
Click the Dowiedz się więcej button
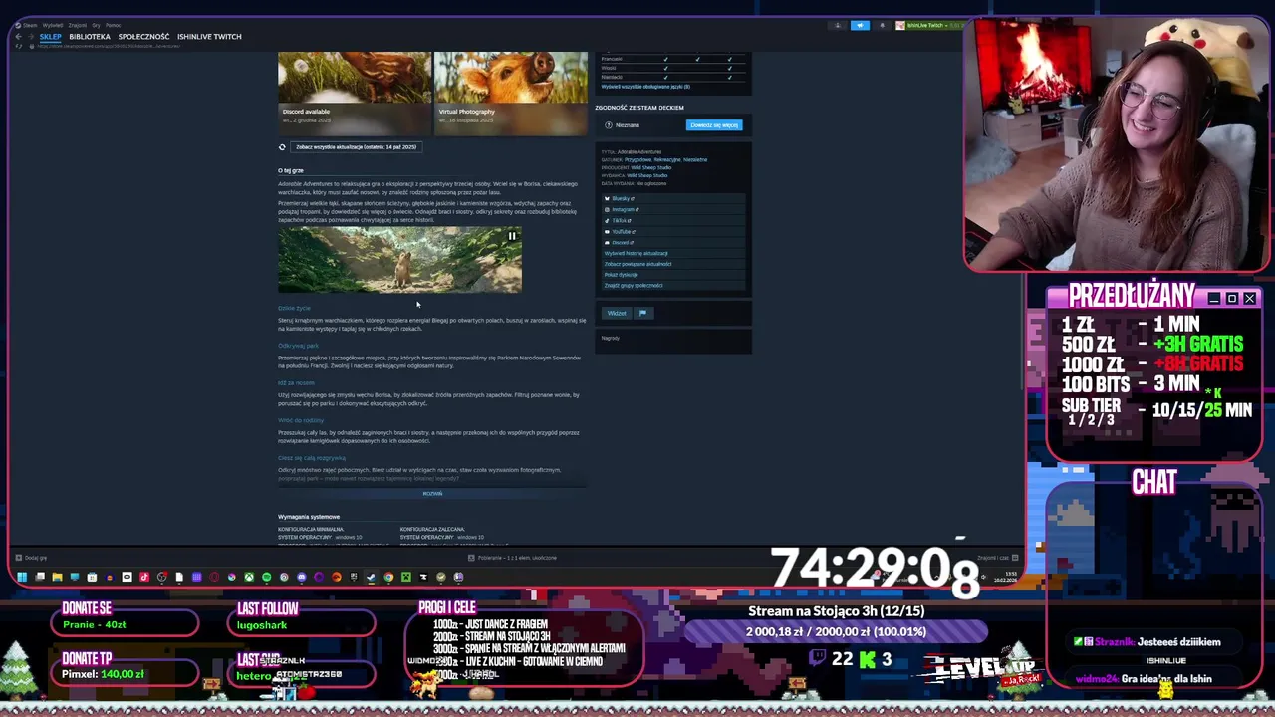pyautogui.click(x=714, y=125)
